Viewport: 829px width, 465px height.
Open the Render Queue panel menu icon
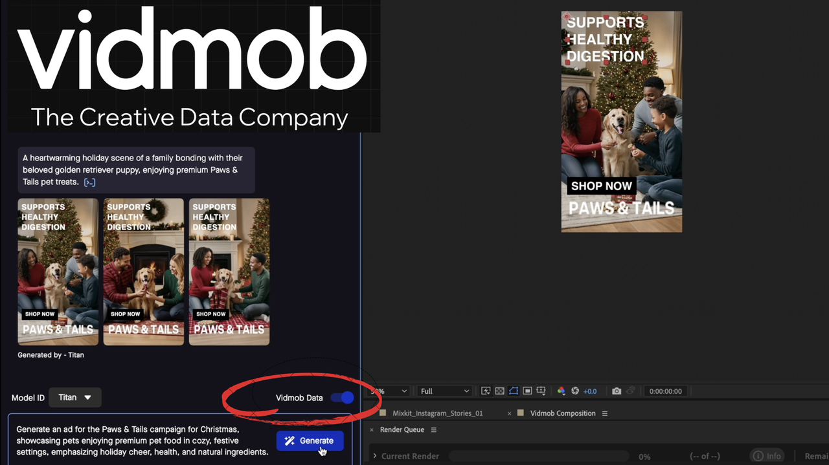coord(433,429)
